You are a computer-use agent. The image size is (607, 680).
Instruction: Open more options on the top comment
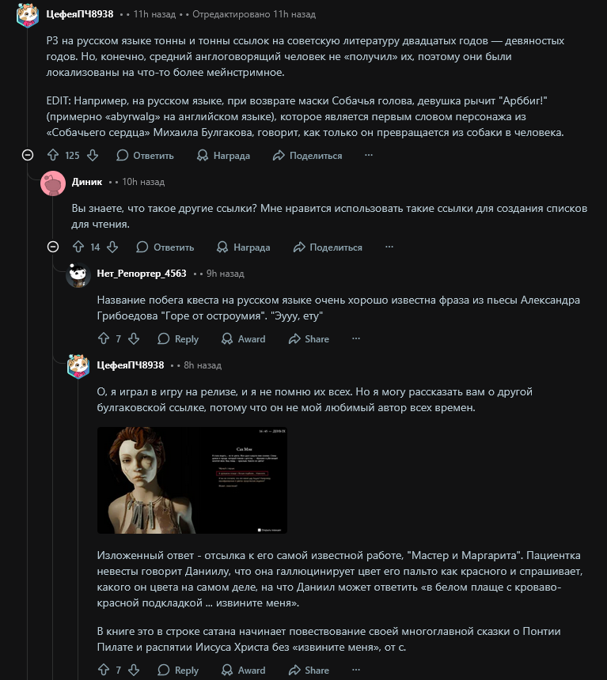coord(369,155)
